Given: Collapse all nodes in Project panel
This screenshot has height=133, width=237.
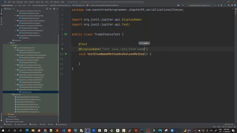Looking at the screenshot, I should tap(50, 9).
